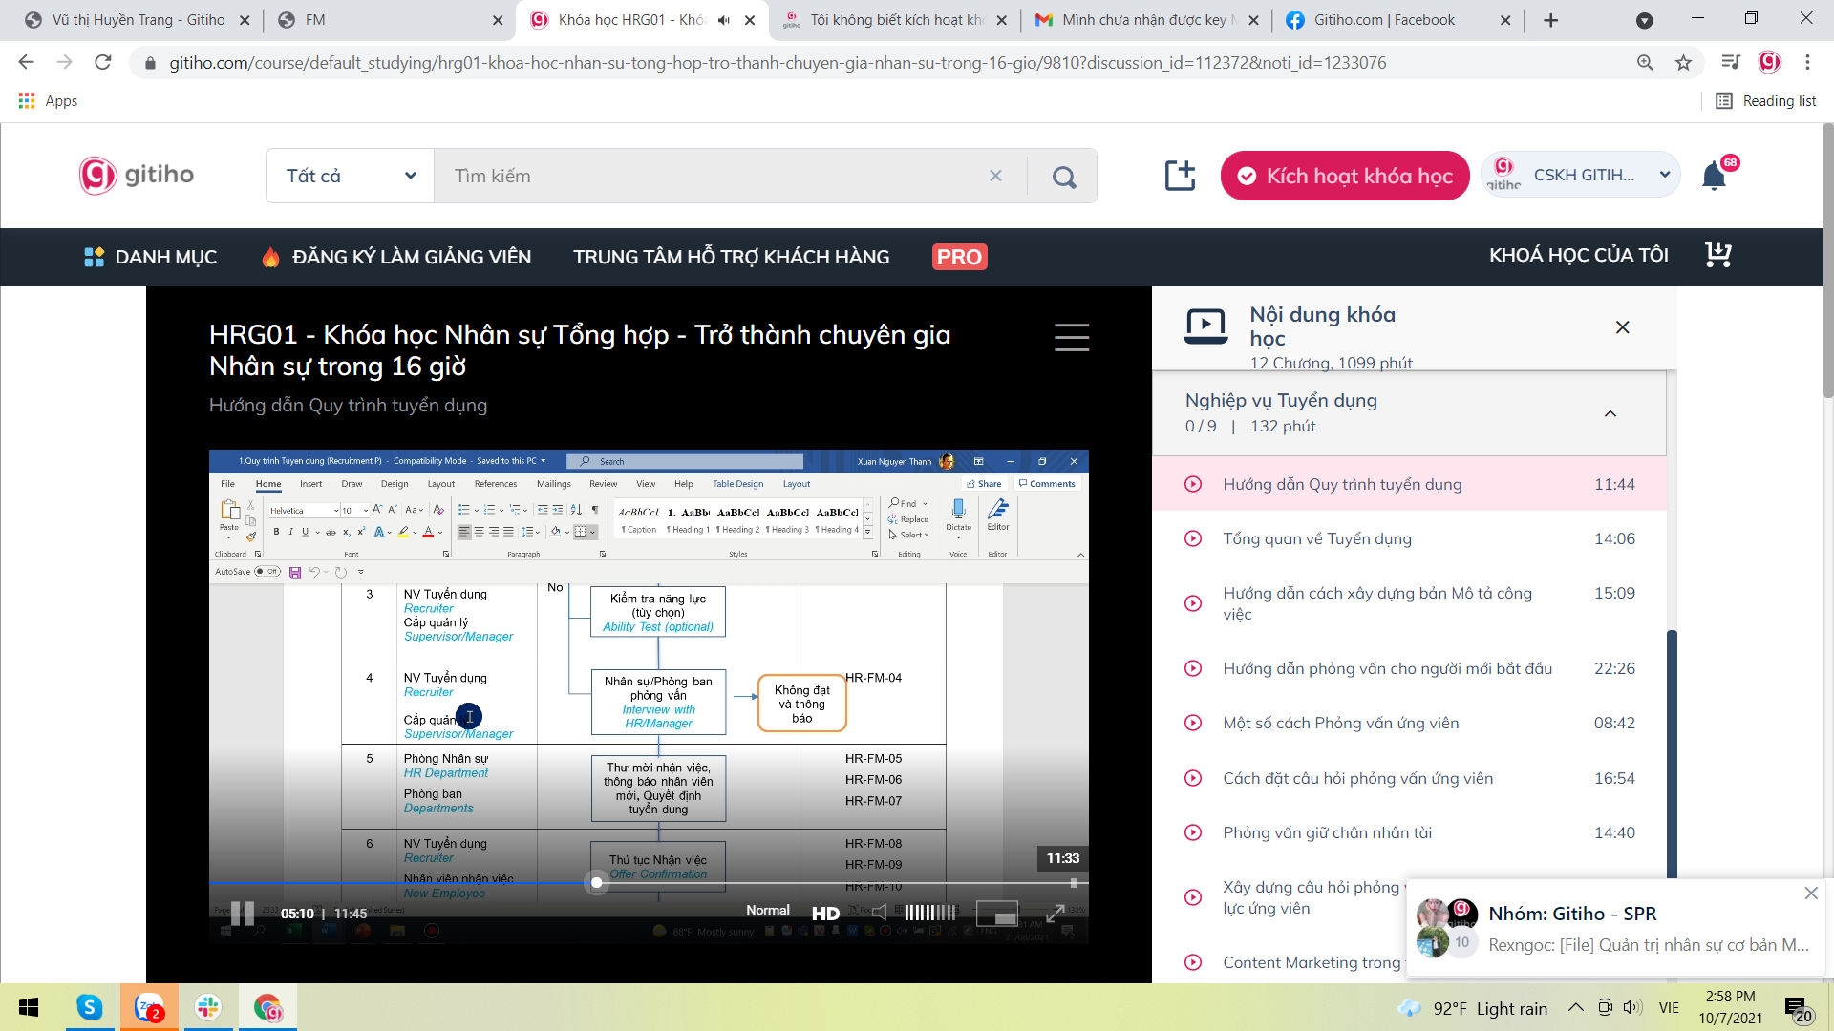1834x1031 pixels.
Task: Mute the video with the speaker icon
Action: point(880,913)
